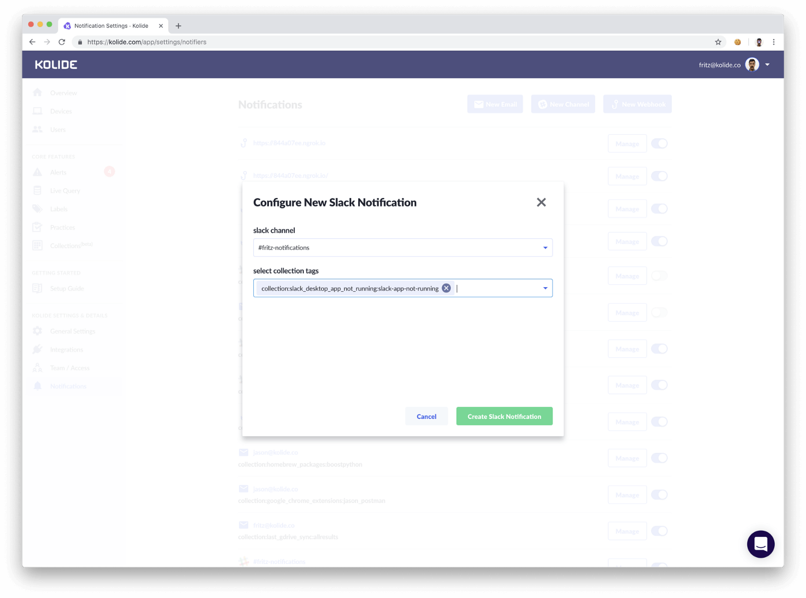Bookmark the page with the star icon
This screenshot has height=598, width=806.
click(x=717, y=41)
